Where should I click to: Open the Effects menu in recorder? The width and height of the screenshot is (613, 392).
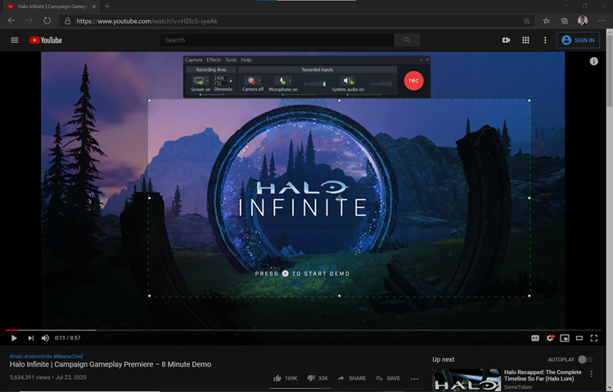click(x=214, y=60)
